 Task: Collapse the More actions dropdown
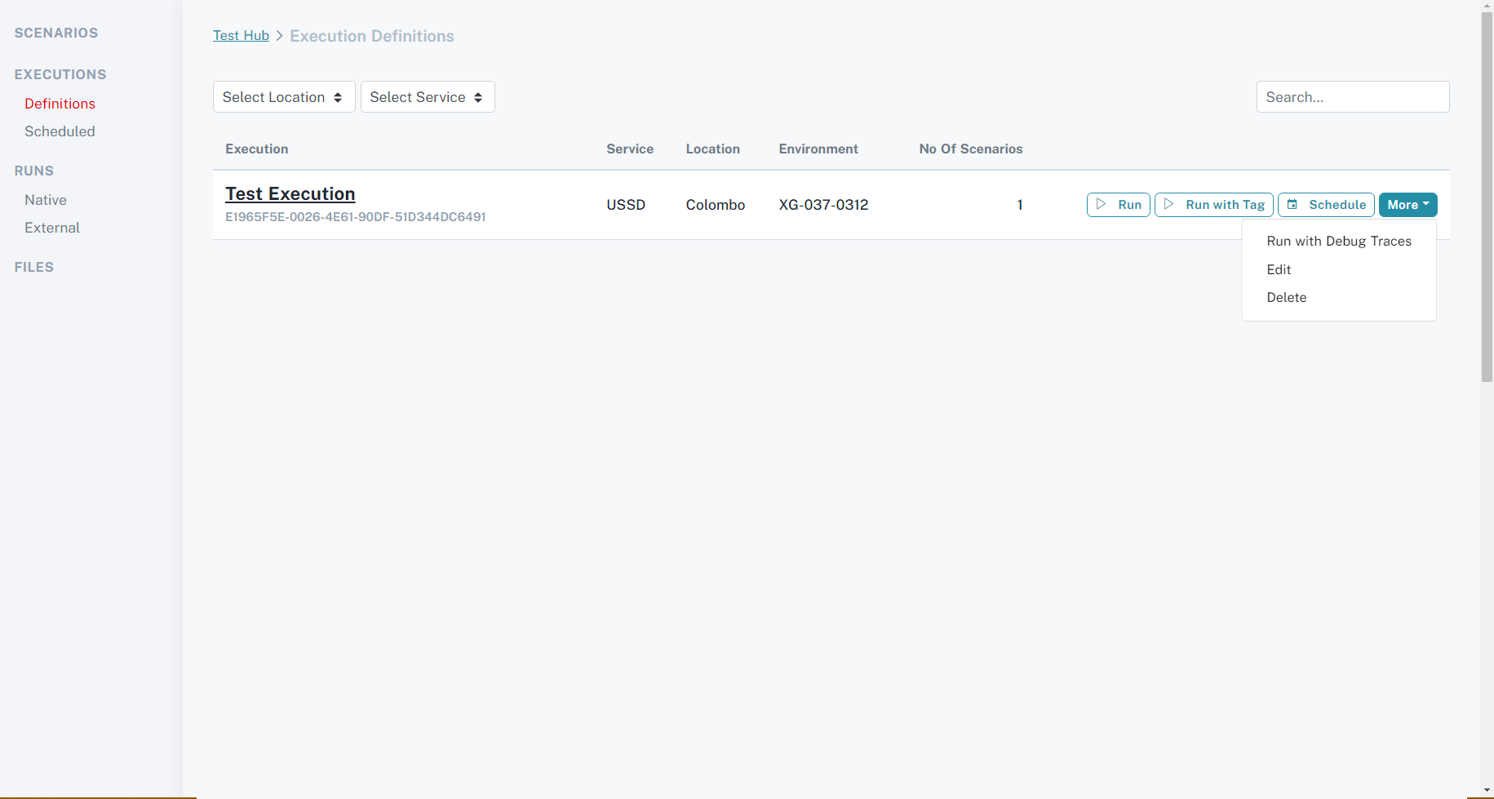pos(1407,205)
